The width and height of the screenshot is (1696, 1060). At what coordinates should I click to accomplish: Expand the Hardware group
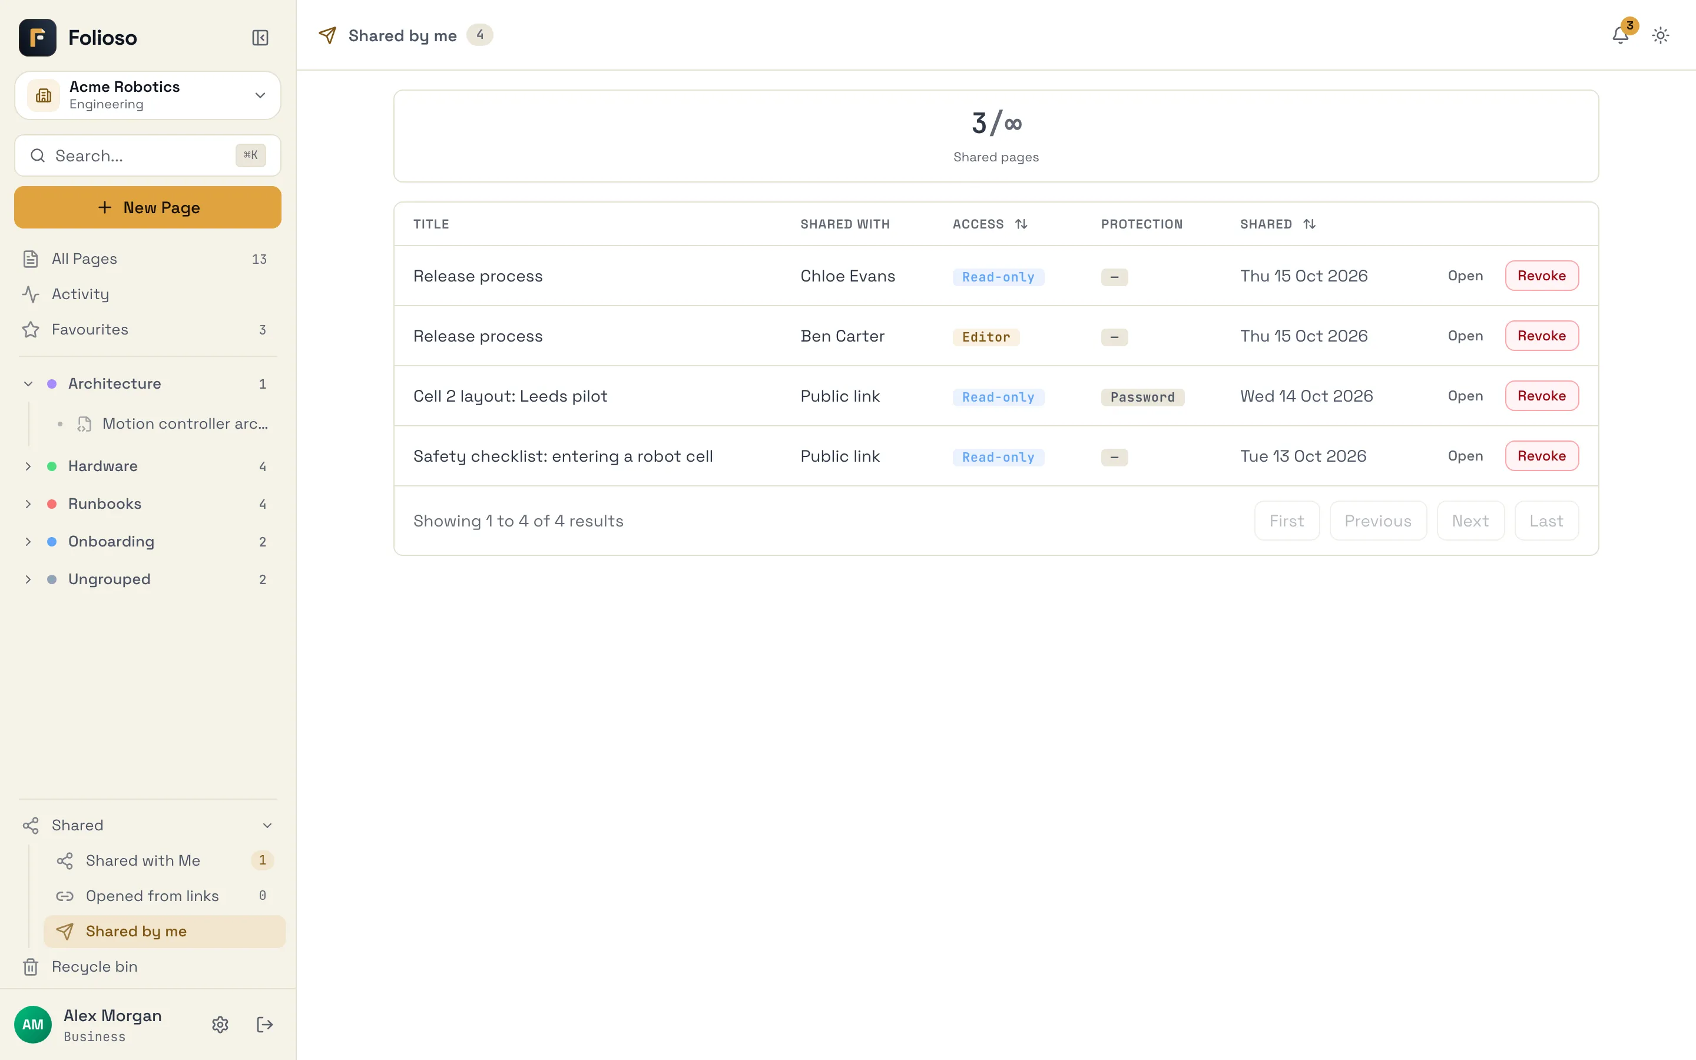[28, 466]
